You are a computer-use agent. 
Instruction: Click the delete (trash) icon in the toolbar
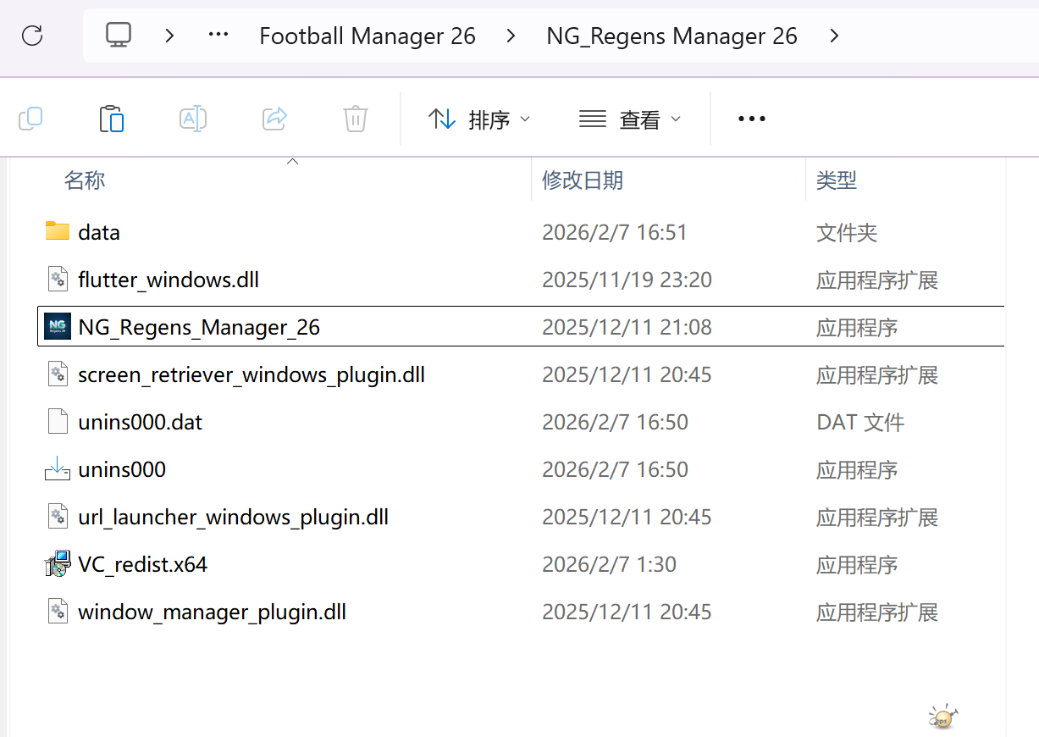[x=355, y=119]
